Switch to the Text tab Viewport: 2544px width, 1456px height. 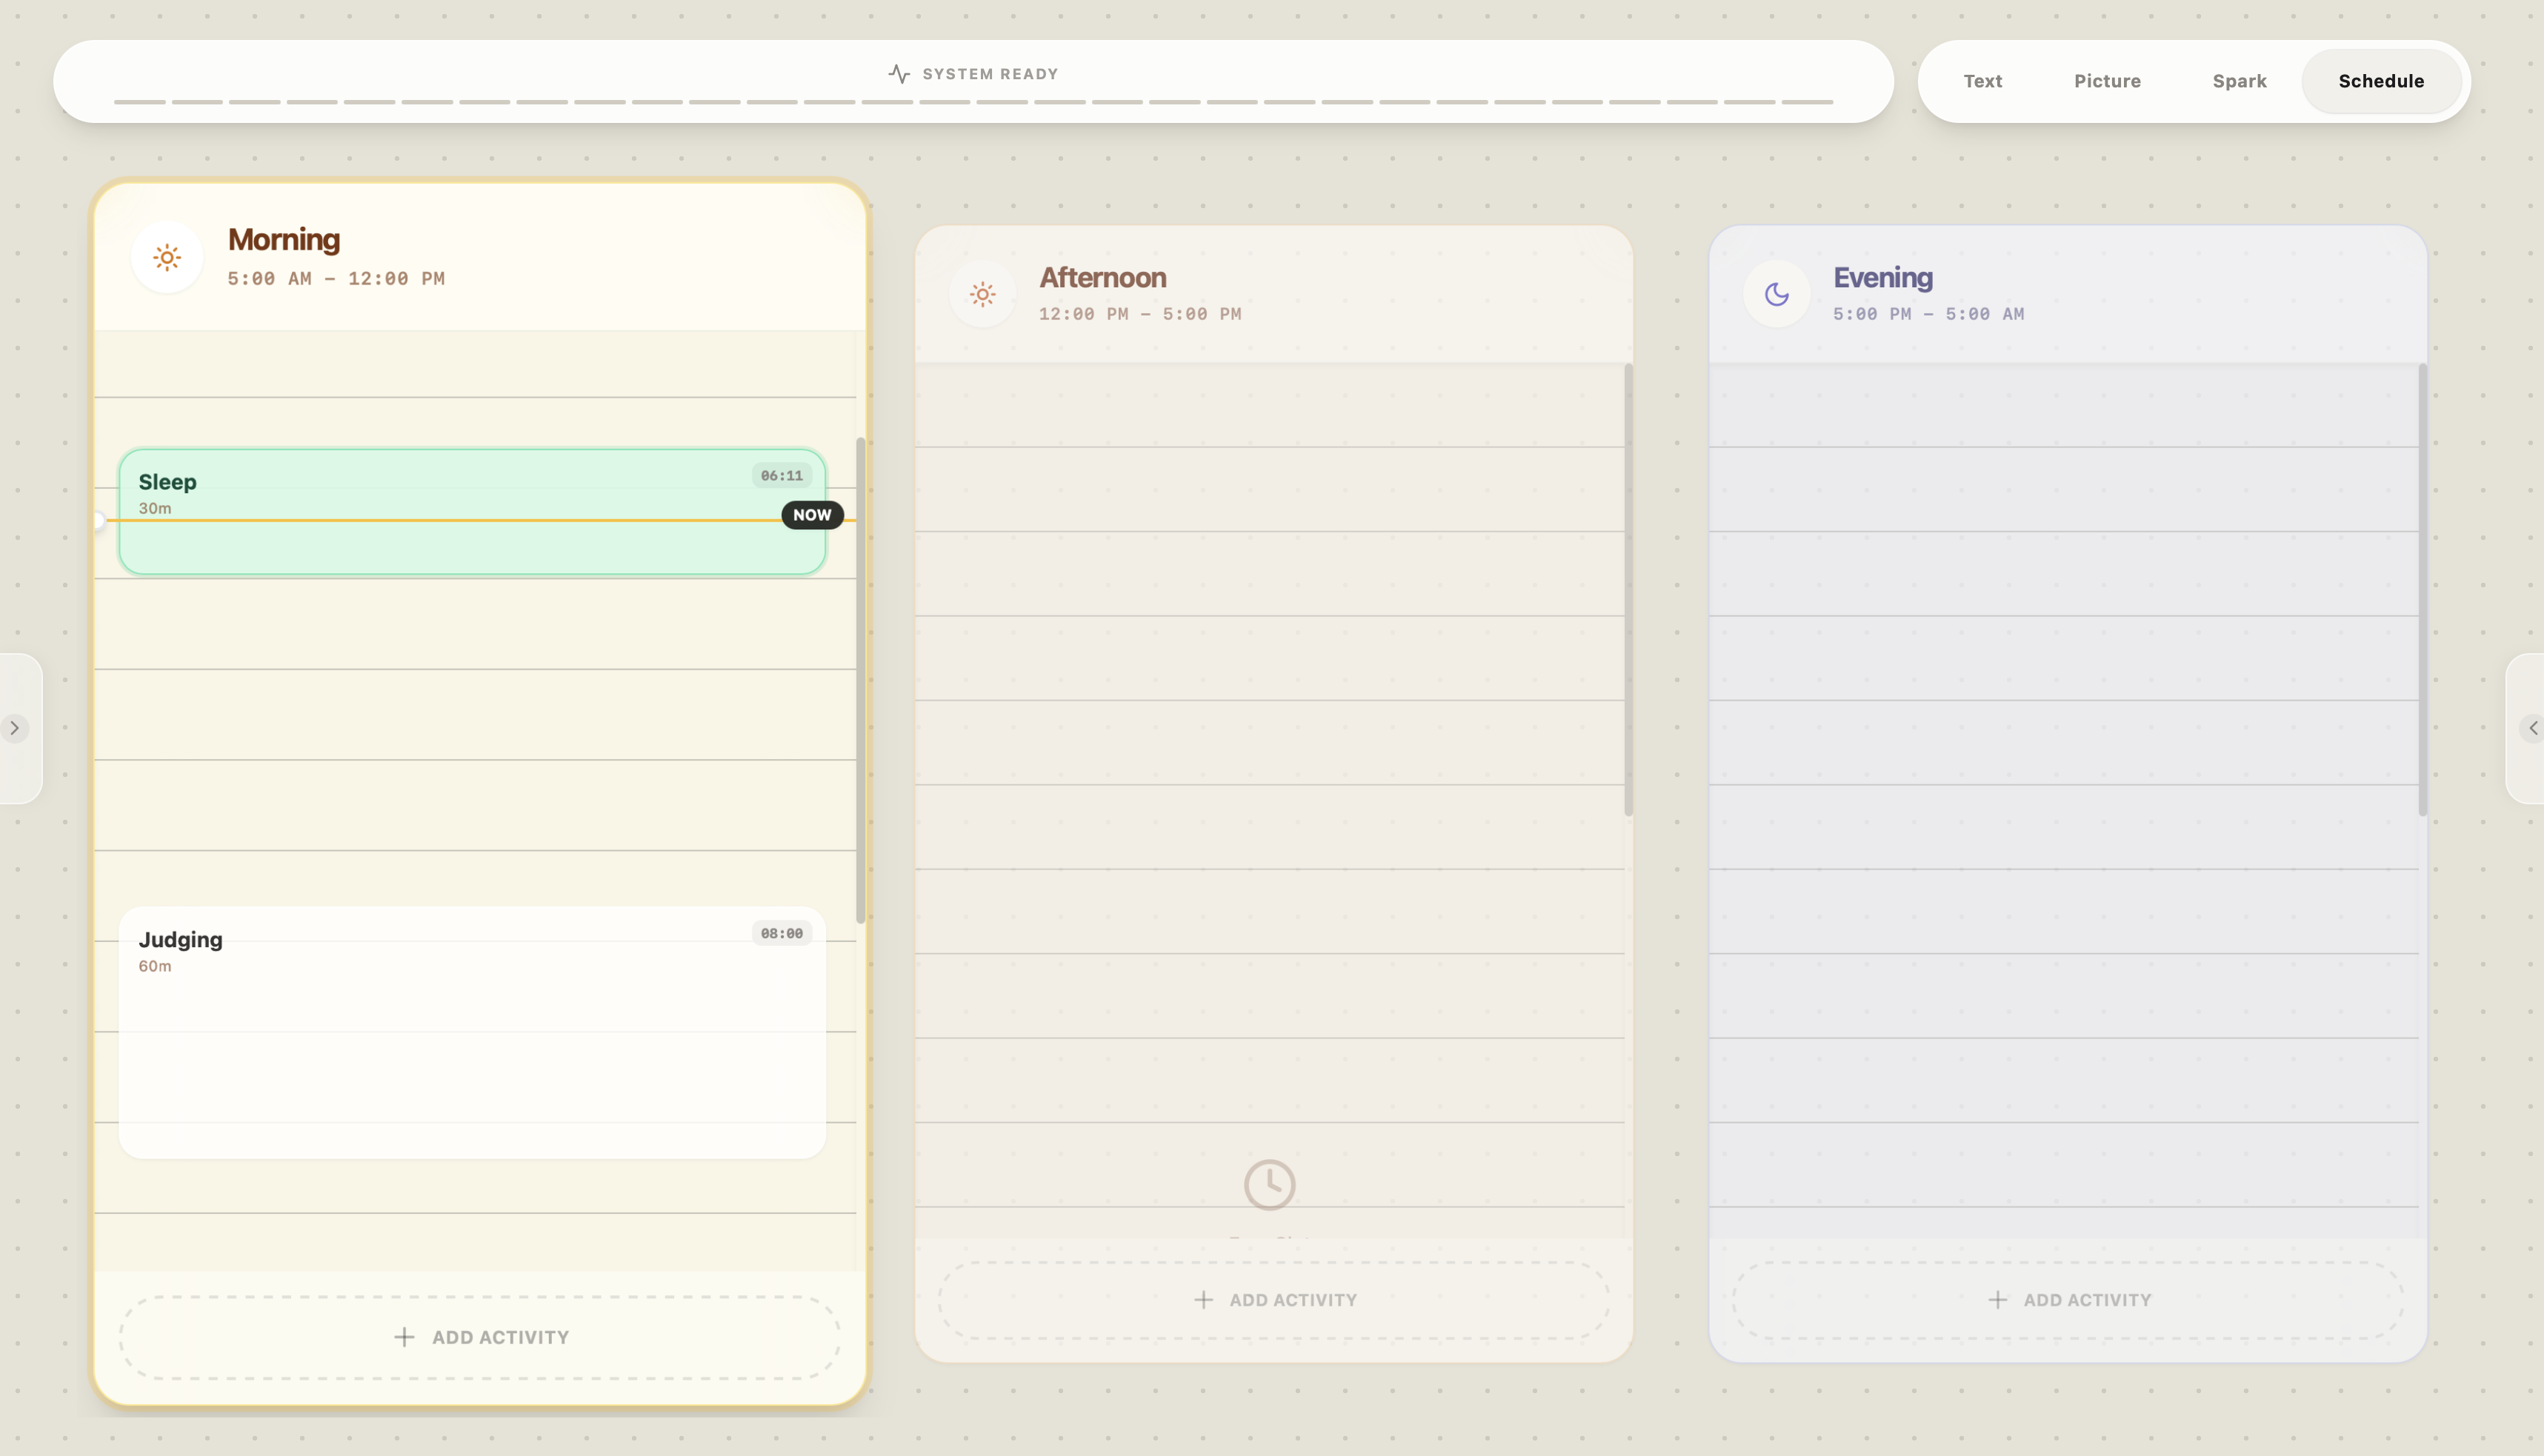1982,81
